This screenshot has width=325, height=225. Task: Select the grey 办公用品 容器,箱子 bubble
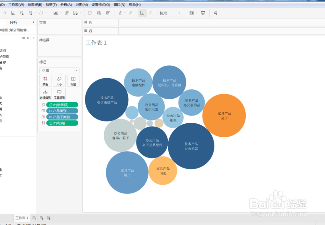point(120,135)
